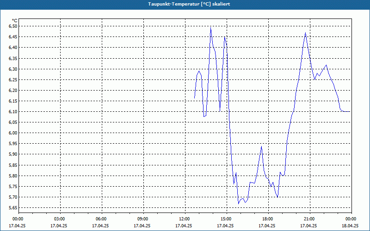Screen dimensions: 370x231
Task: Click the '09:00' time label
Action: 143,219
